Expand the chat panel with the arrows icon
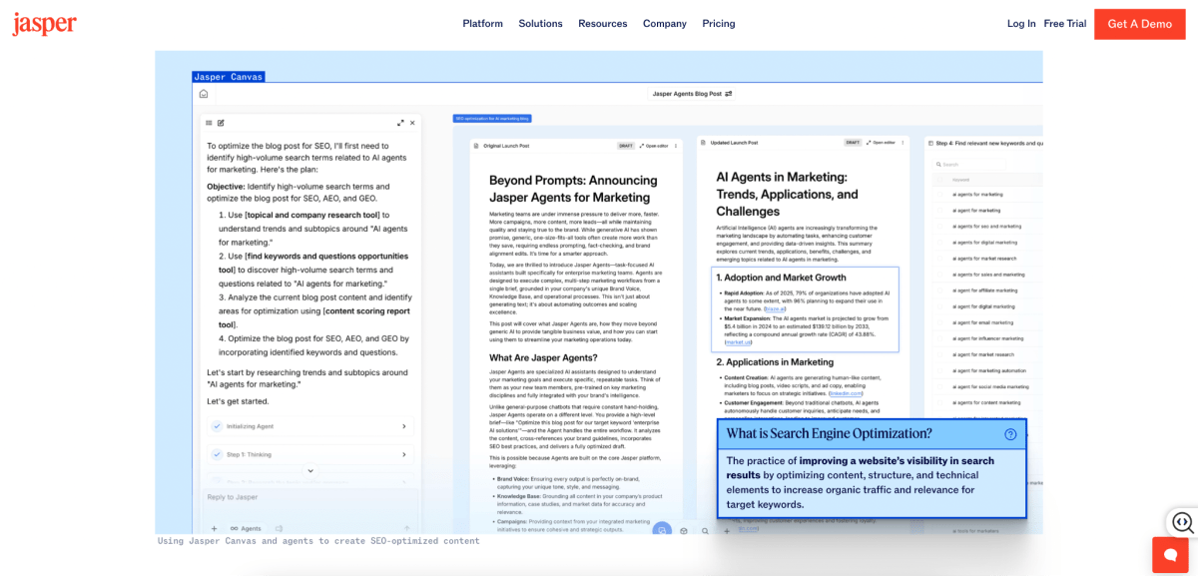The image size is (1198, 576). pyautogui.click(x=400, y=123)
